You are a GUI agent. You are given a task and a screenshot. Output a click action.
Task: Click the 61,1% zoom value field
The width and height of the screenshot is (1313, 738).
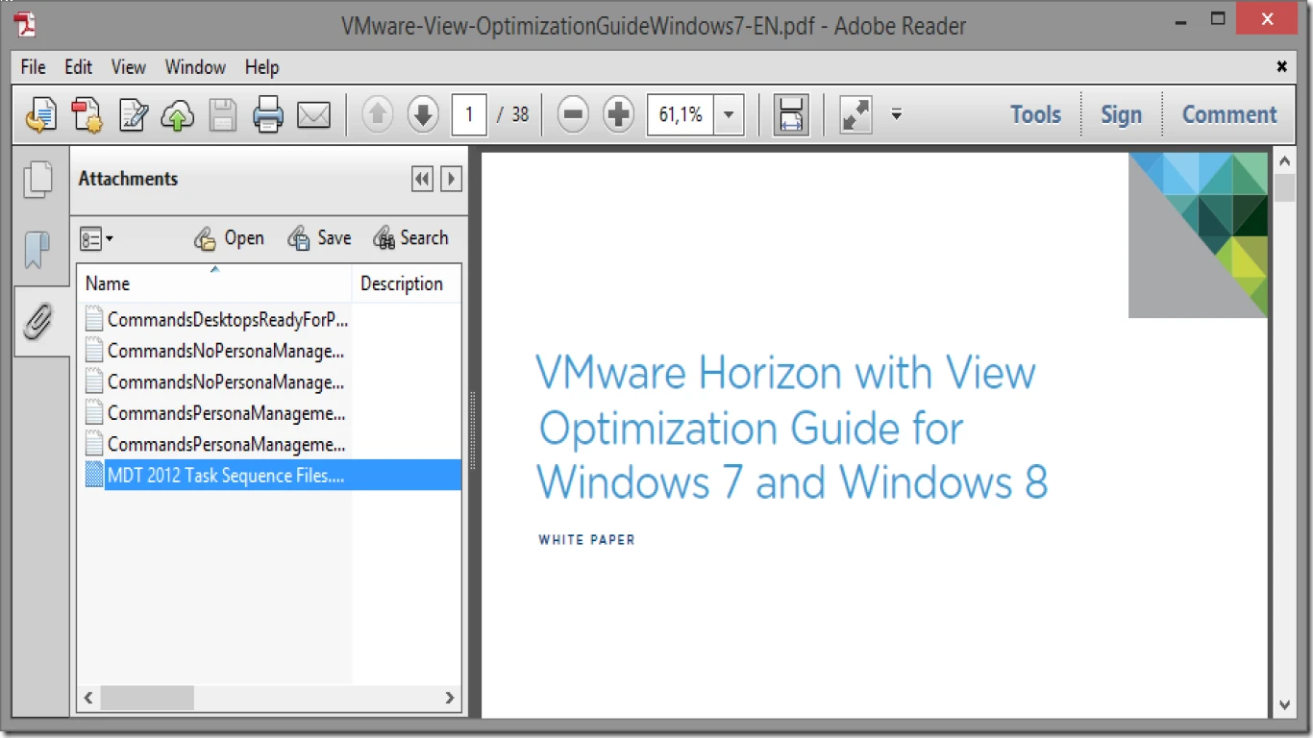tap(681, 115)
